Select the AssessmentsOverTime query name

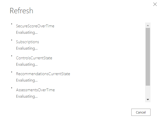(x=35, y=90)
